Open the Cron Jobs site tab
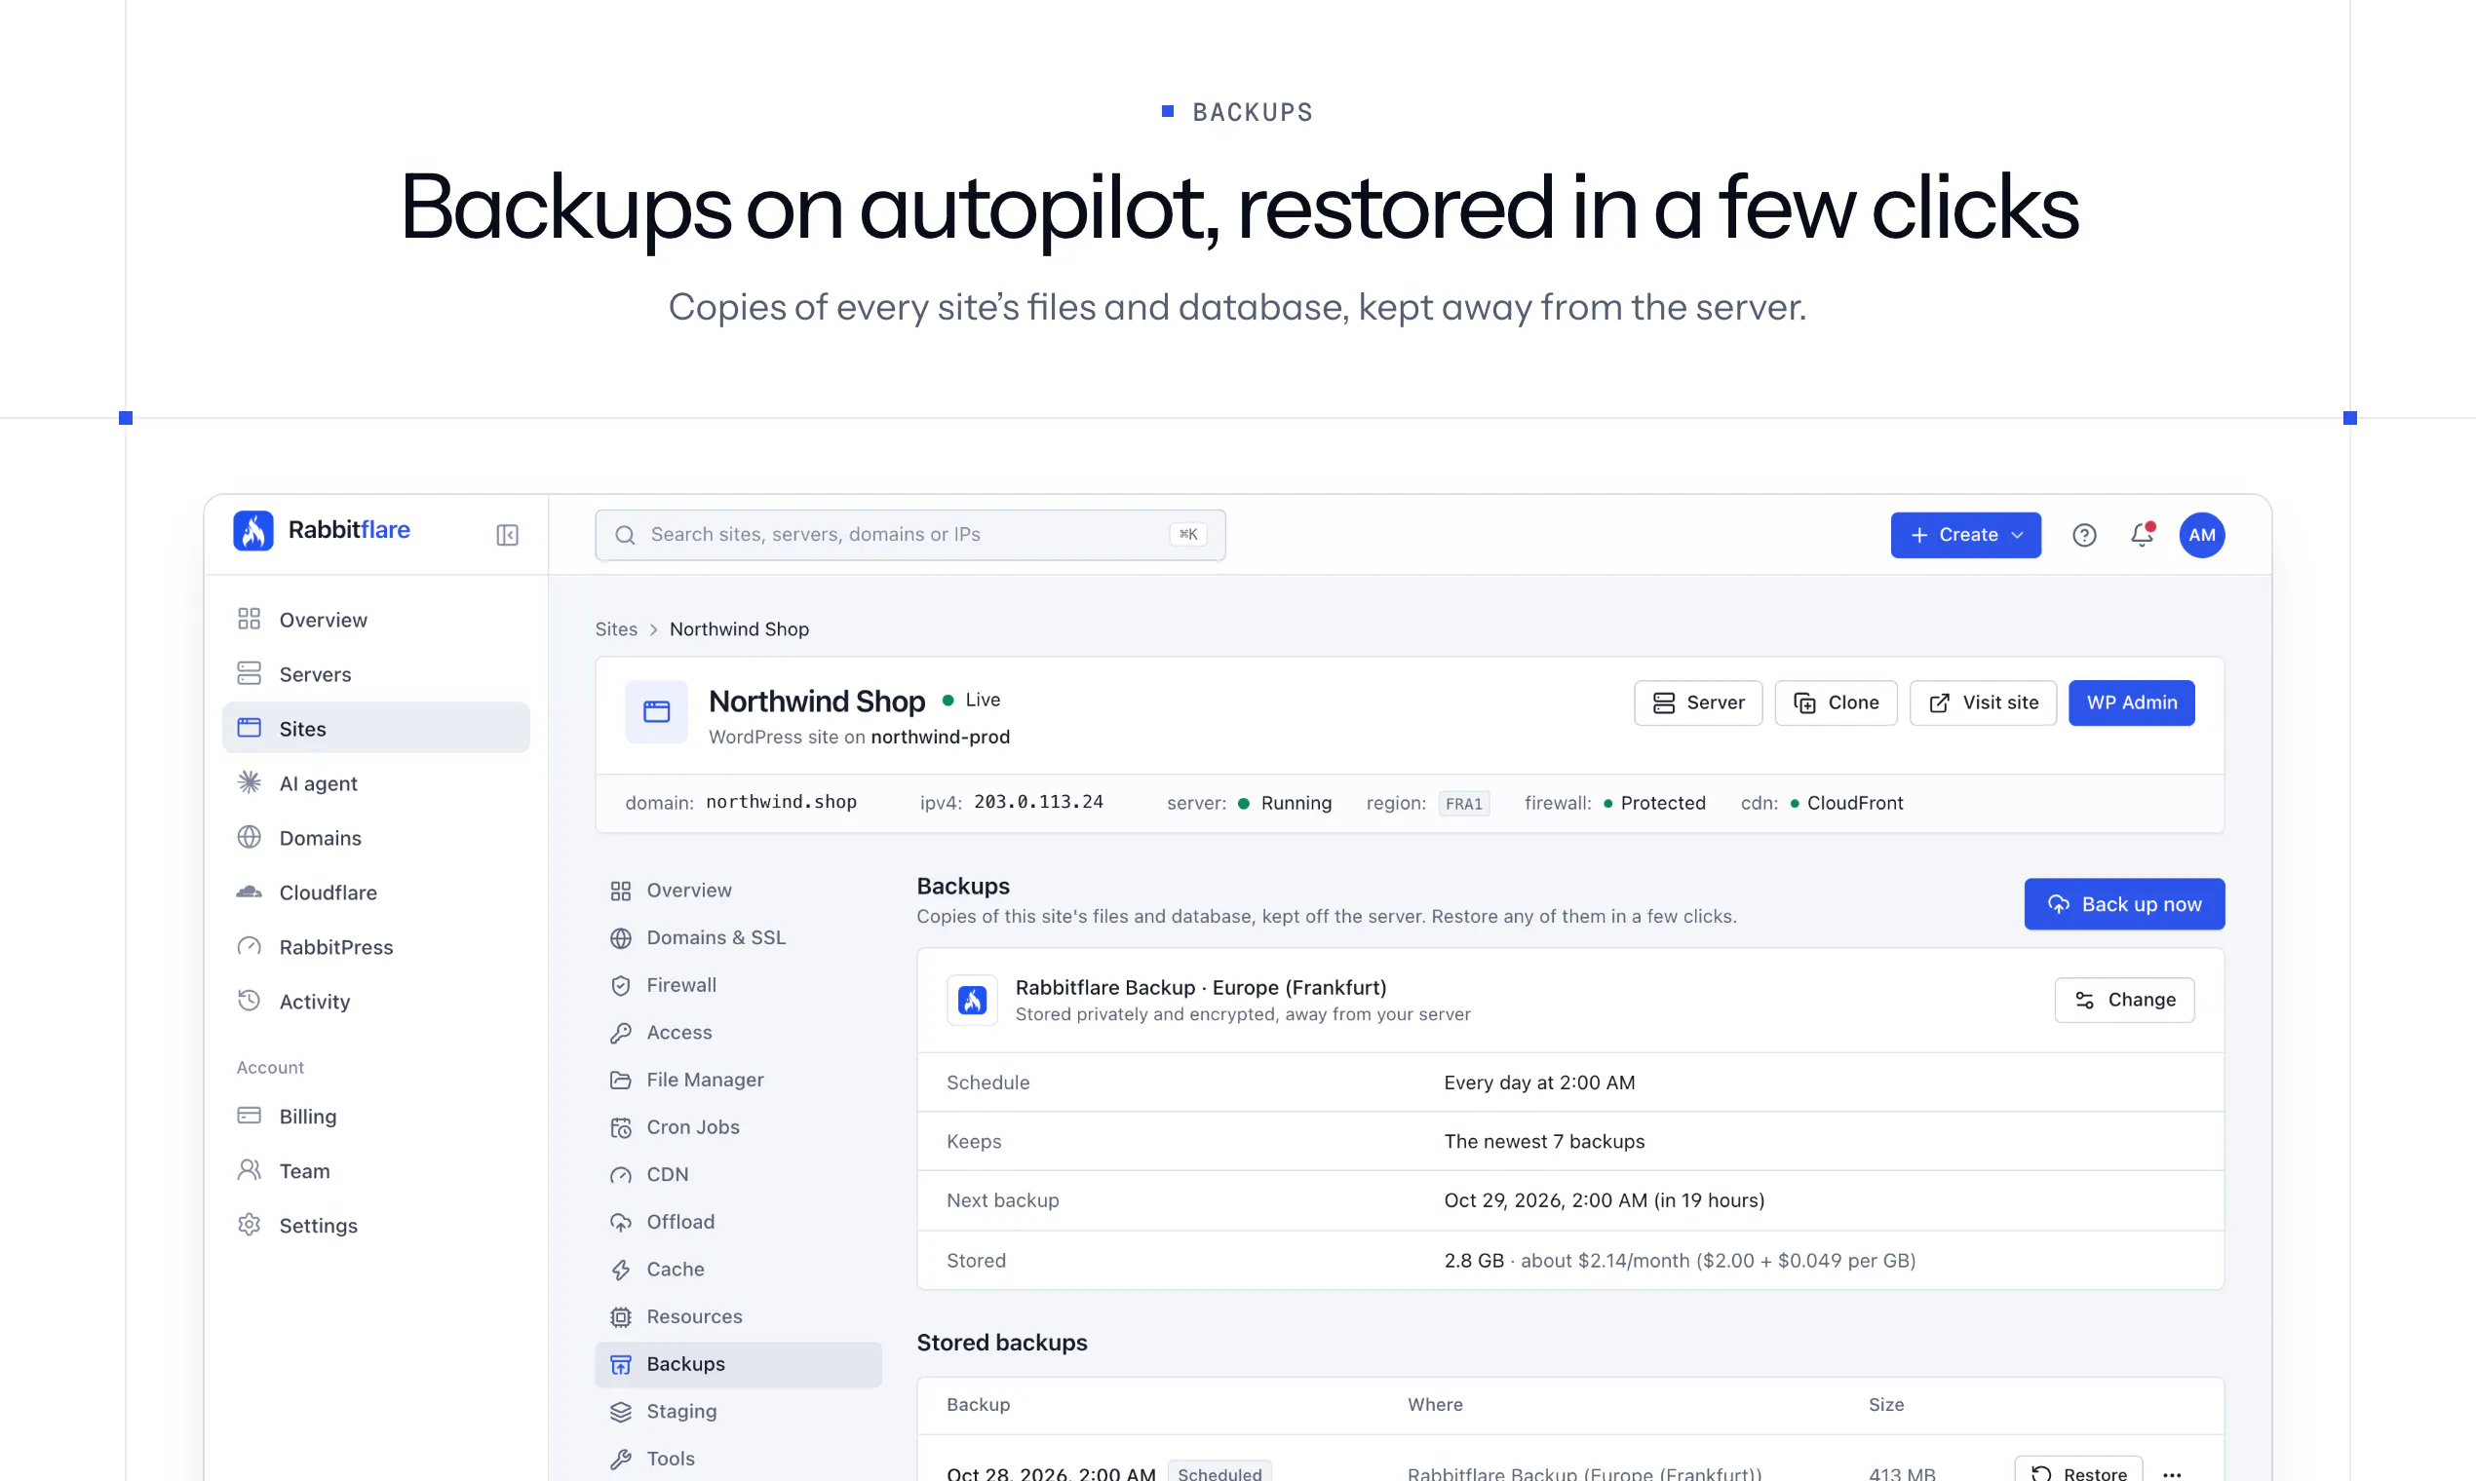Viewport: 2476px width, 1481px height. (738, 1126)
